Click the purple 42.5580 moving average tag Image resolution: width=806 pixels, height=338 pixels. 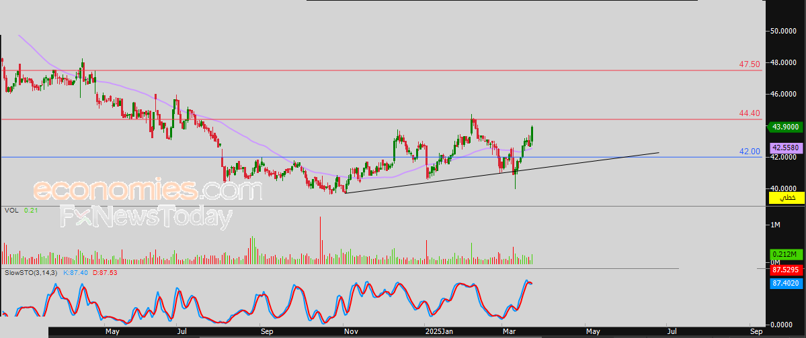[x=785, y=147]
